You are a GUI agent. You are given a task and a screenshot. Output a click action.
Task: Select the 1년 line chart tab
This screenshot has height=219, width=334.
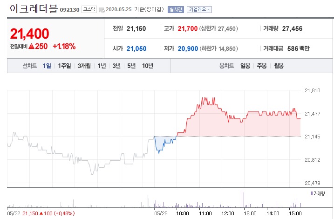point(102,66)
